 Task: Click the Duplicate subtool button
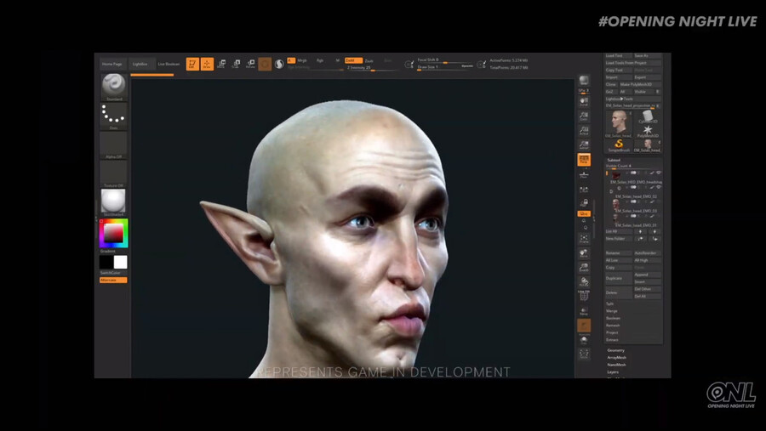point(615,278)
